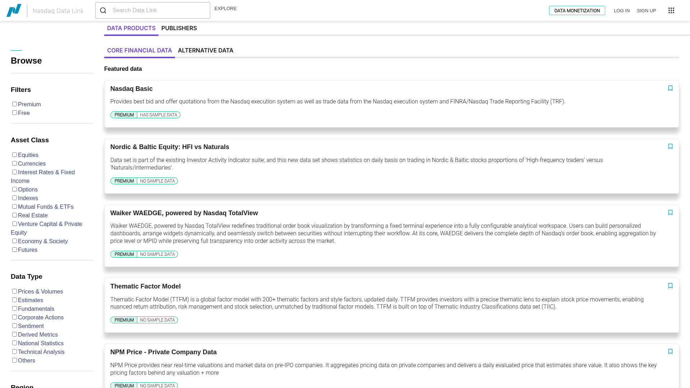Enable the Free filter checkbox
This screenshot has height=388, width=690.
pyautogui.click(x=14, y=113)
